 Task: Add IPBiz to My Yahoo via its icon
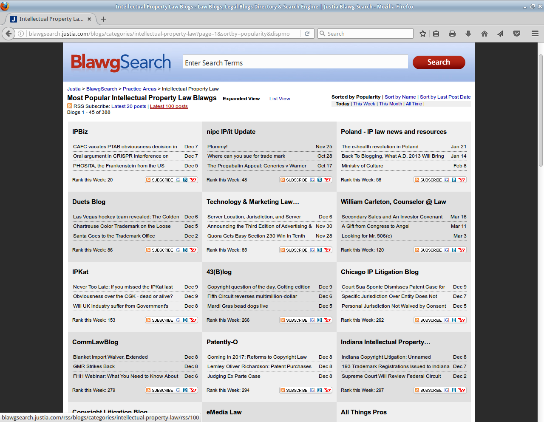click(193, 180)
